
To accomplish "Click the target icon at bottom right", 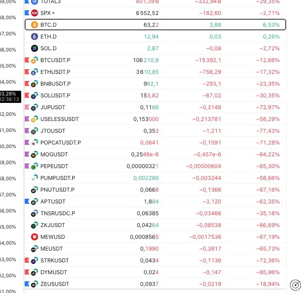I will coord(295,285).
